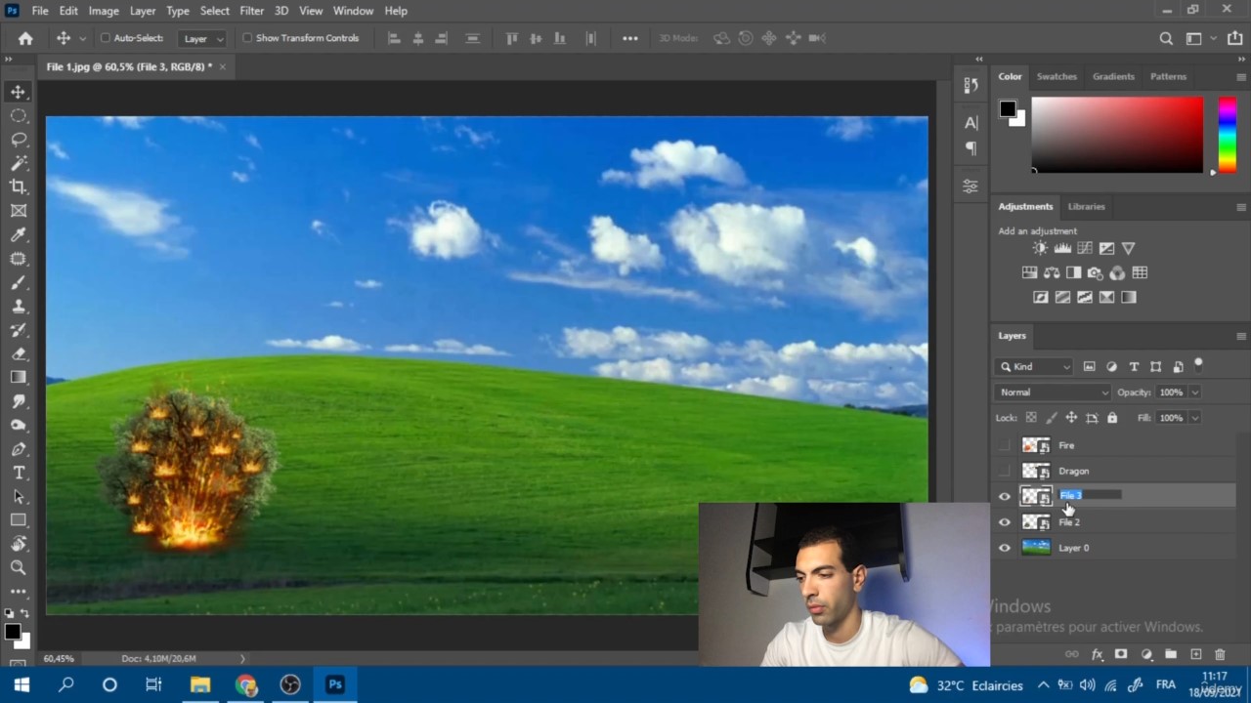Hide the File 3 layer
The width and height of the screenshot is (1251, 703).
click(x=1004, y=497)
